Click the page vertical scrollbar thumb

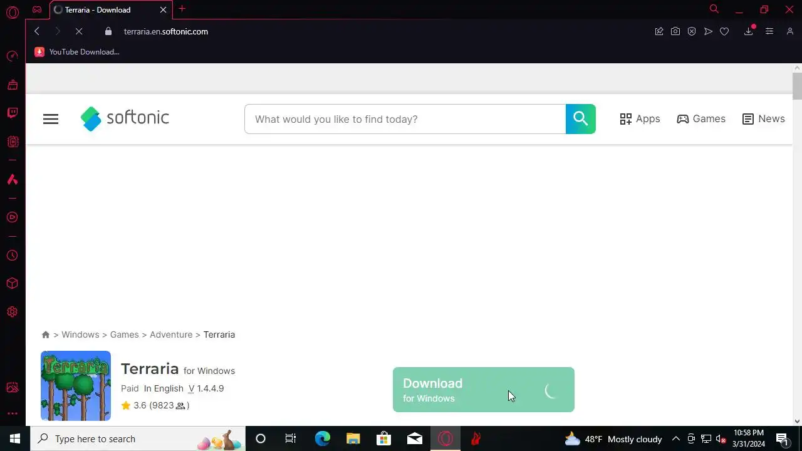(797, 86)
